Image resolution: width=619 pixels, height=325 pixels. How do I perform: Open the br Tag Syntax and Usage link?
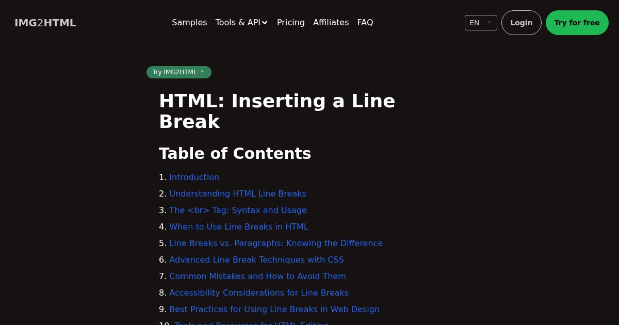pyautogui.click(x=238, y=210)
